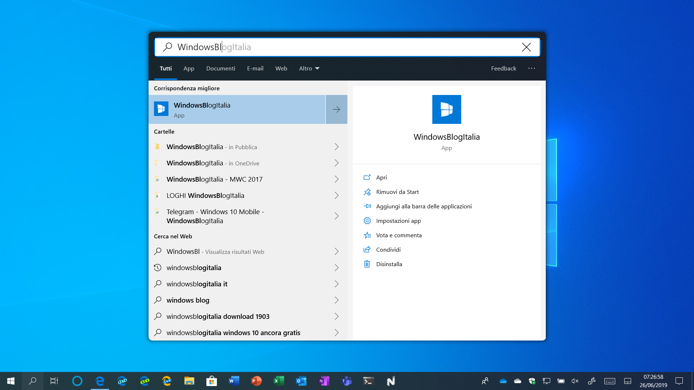Launch Edge Canary from the taskbar
The height and width of the screenshot is (390, 694).
click(x=167, y=381)
